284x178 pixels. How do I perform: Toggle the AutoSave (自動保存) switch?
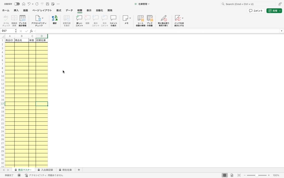[x=17, y=4]
